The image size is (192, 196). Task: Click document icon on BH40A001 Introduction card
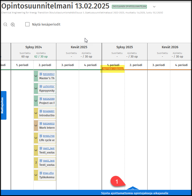(41, 111)
